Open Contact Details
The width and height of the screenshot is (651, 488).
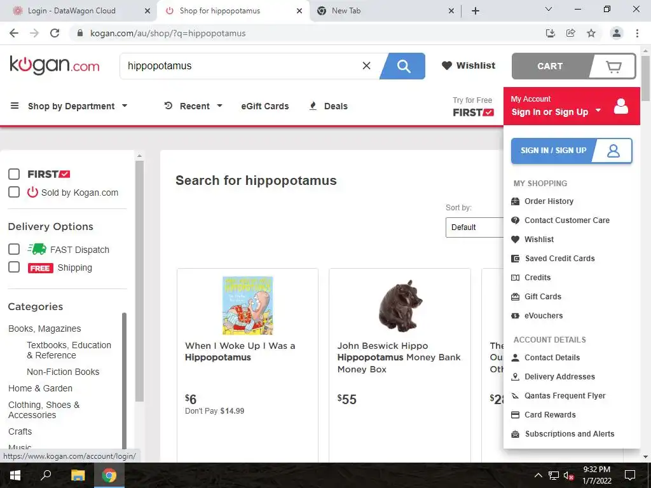pyautogui.click(x=545, y=358)
